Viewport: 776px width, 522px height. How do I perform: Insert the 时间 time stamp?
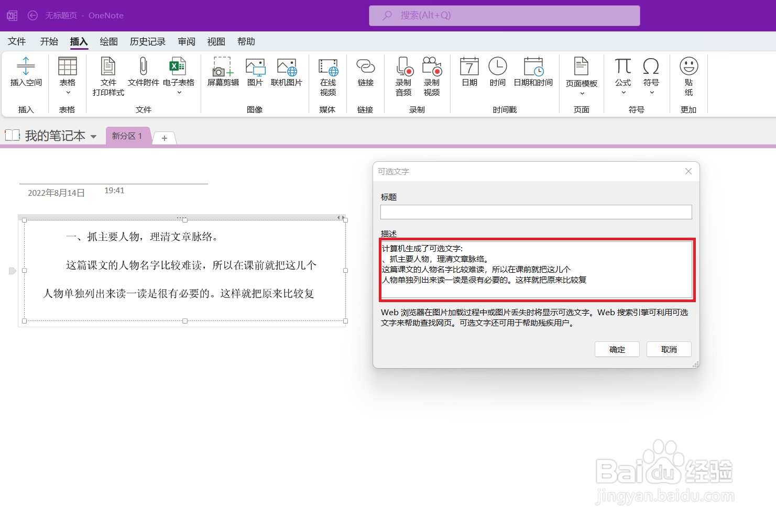tap(497, 73)
